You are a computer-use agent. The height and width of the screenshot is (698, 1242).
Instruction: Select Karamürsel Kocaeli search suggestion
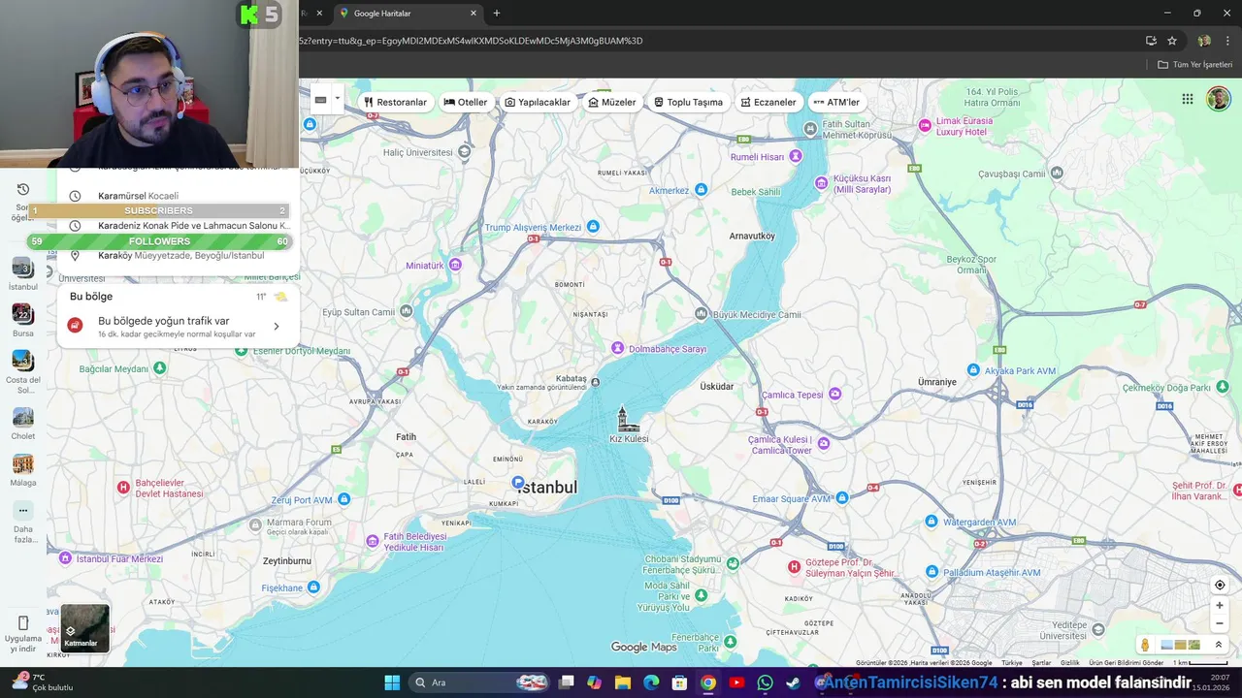click(179, 196)
